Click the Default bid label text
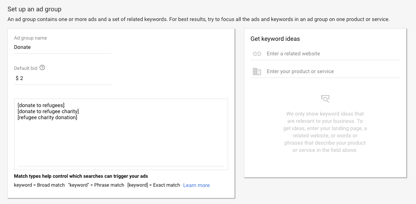The height and width of the screenshot is (204, 416). 26,68
